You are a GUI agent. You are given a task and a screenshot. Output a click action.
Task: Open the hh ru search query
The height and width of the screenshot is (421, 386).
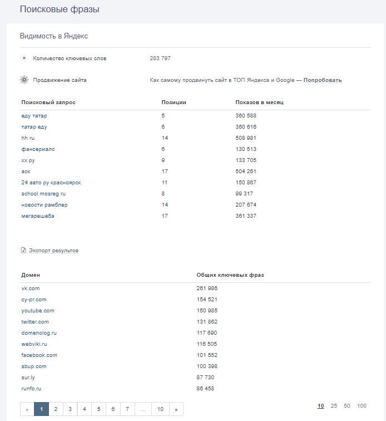(28, 138)
